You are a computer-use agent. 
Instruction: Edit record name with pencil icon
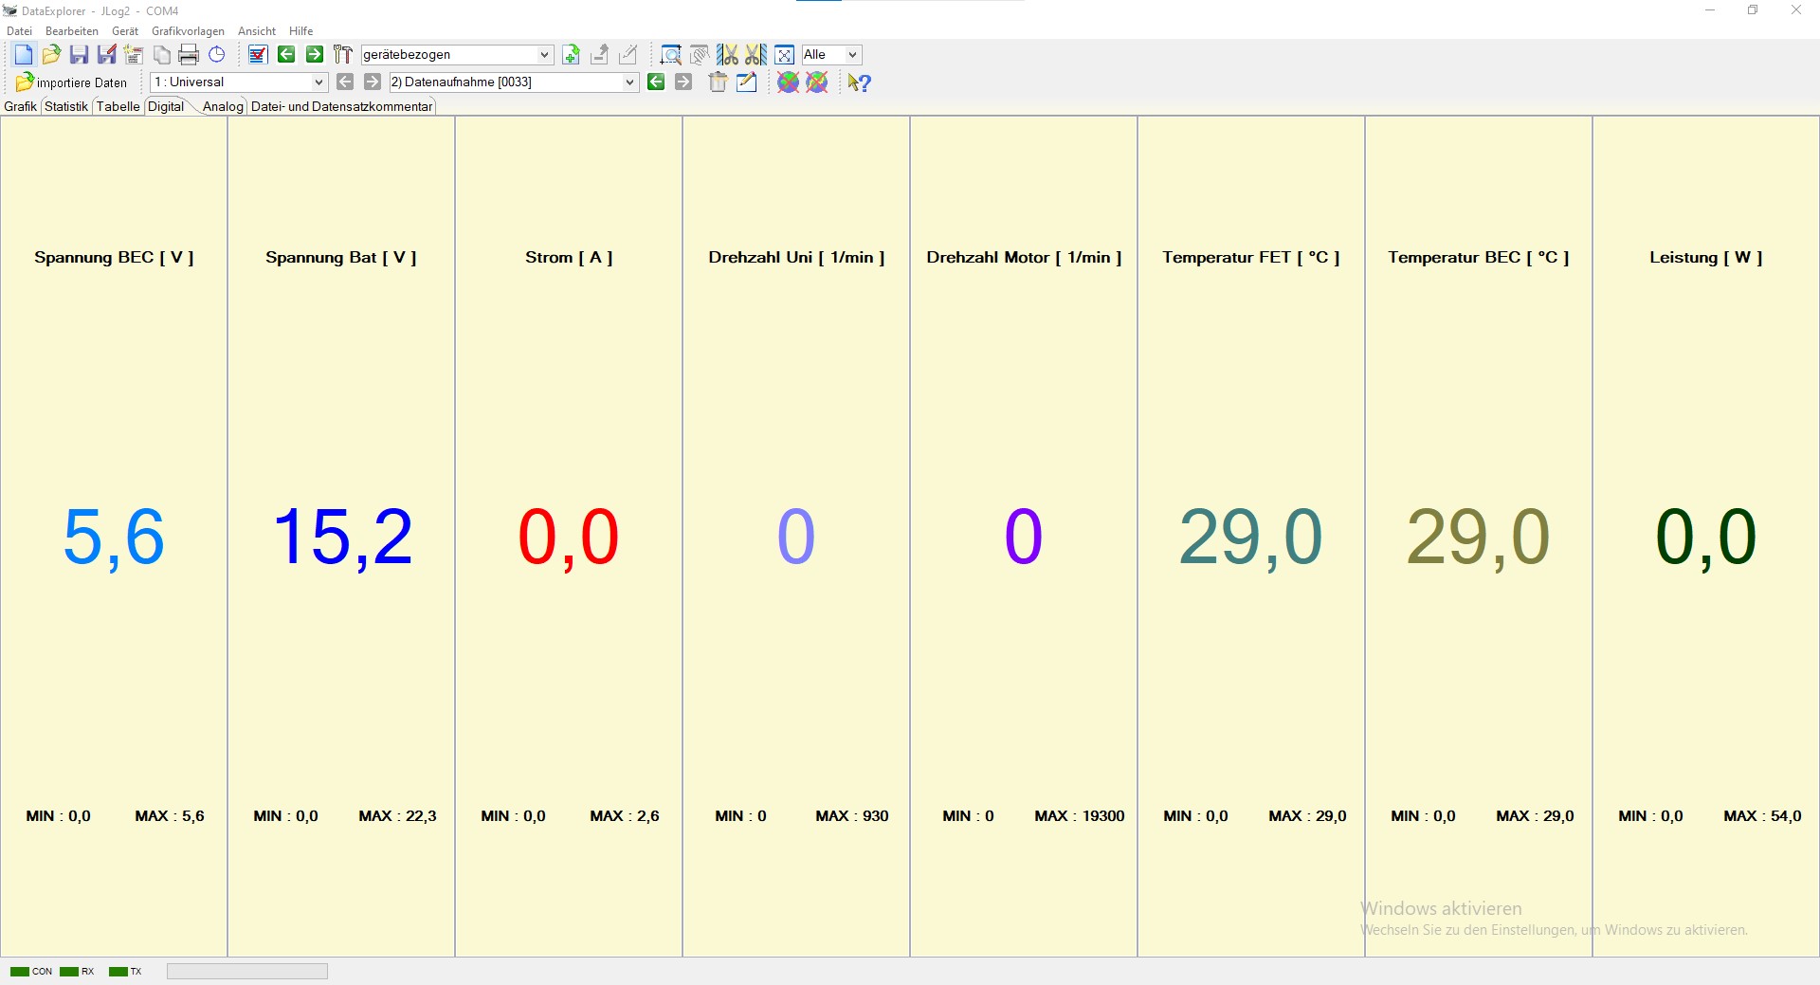[747, 82]
